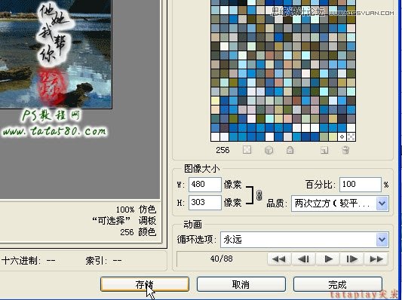402x300 pixels.
Task: Click the index (索引) readout
Action: pyautogui.click(x=103, y=261)
